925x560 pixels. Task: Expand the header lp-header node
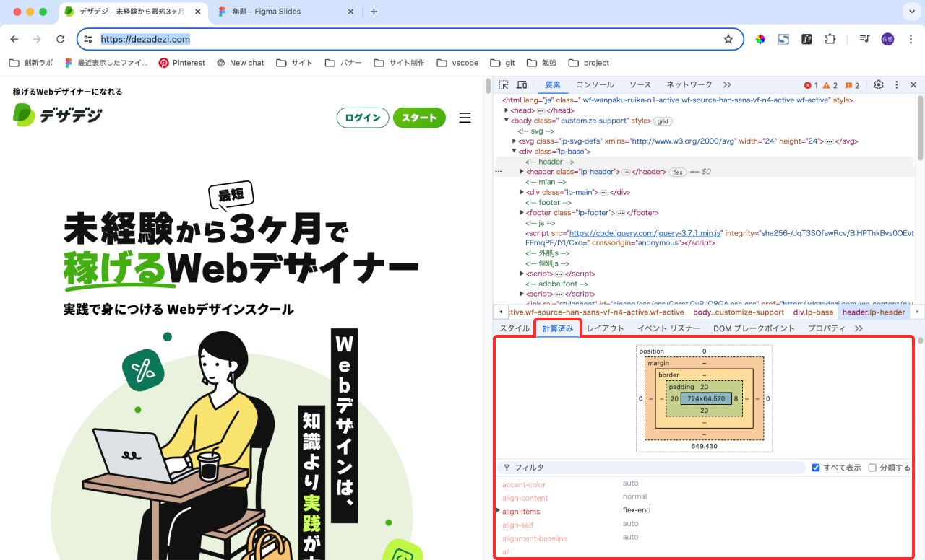coord(522,172)
